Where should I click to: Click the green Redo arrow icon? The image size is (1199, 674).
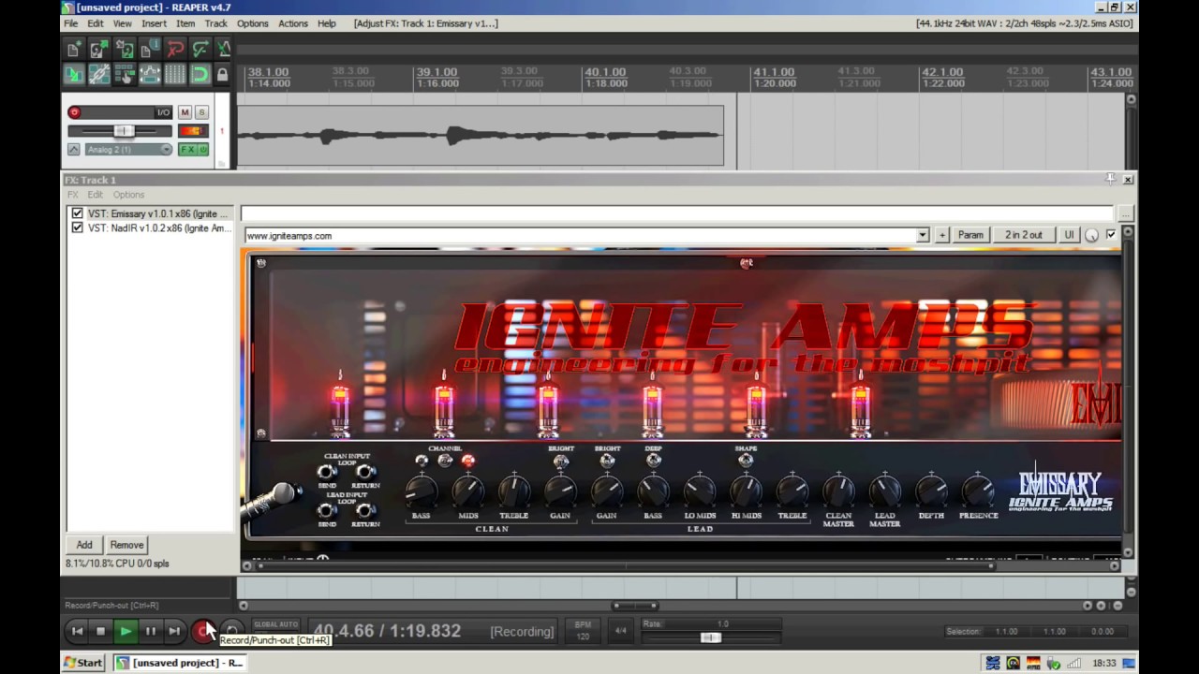tap(200, 50)
